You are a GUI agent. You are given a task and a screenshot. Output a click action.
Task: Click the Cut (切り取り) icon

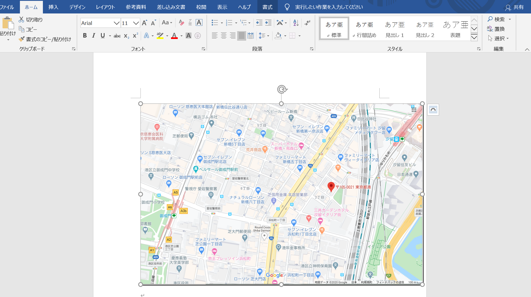click(x=21, y=19)
